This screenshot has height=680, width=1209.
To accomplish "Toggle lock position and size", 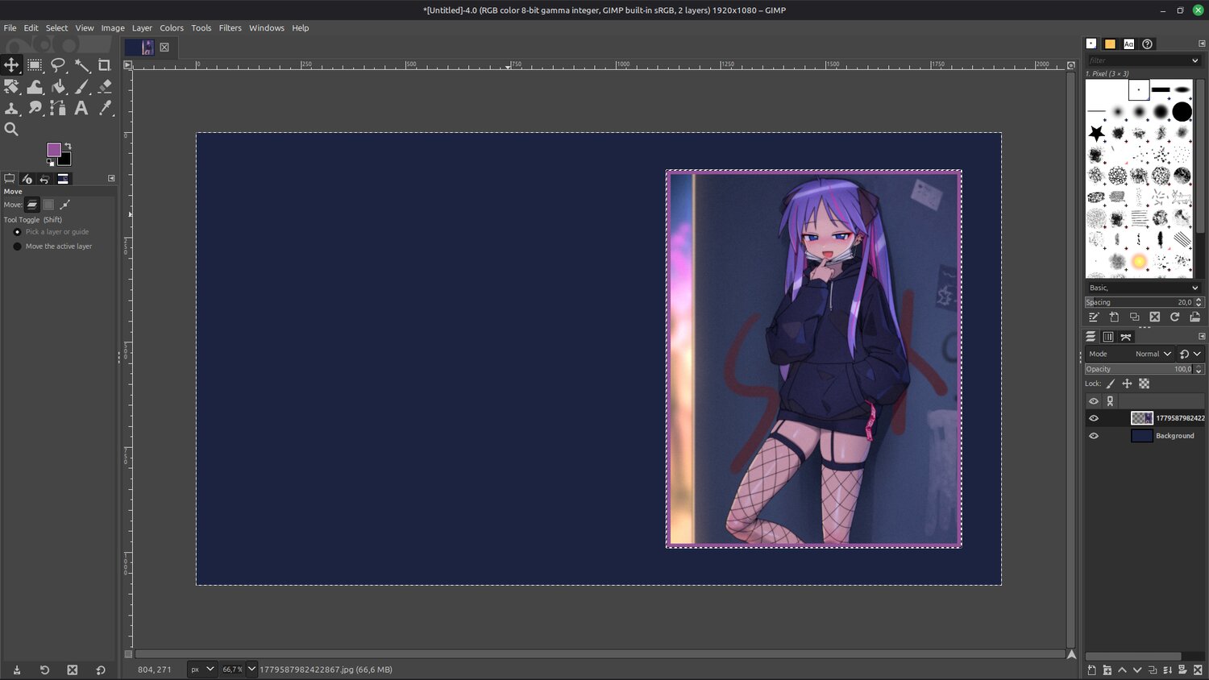I will tap(1127, 384).
